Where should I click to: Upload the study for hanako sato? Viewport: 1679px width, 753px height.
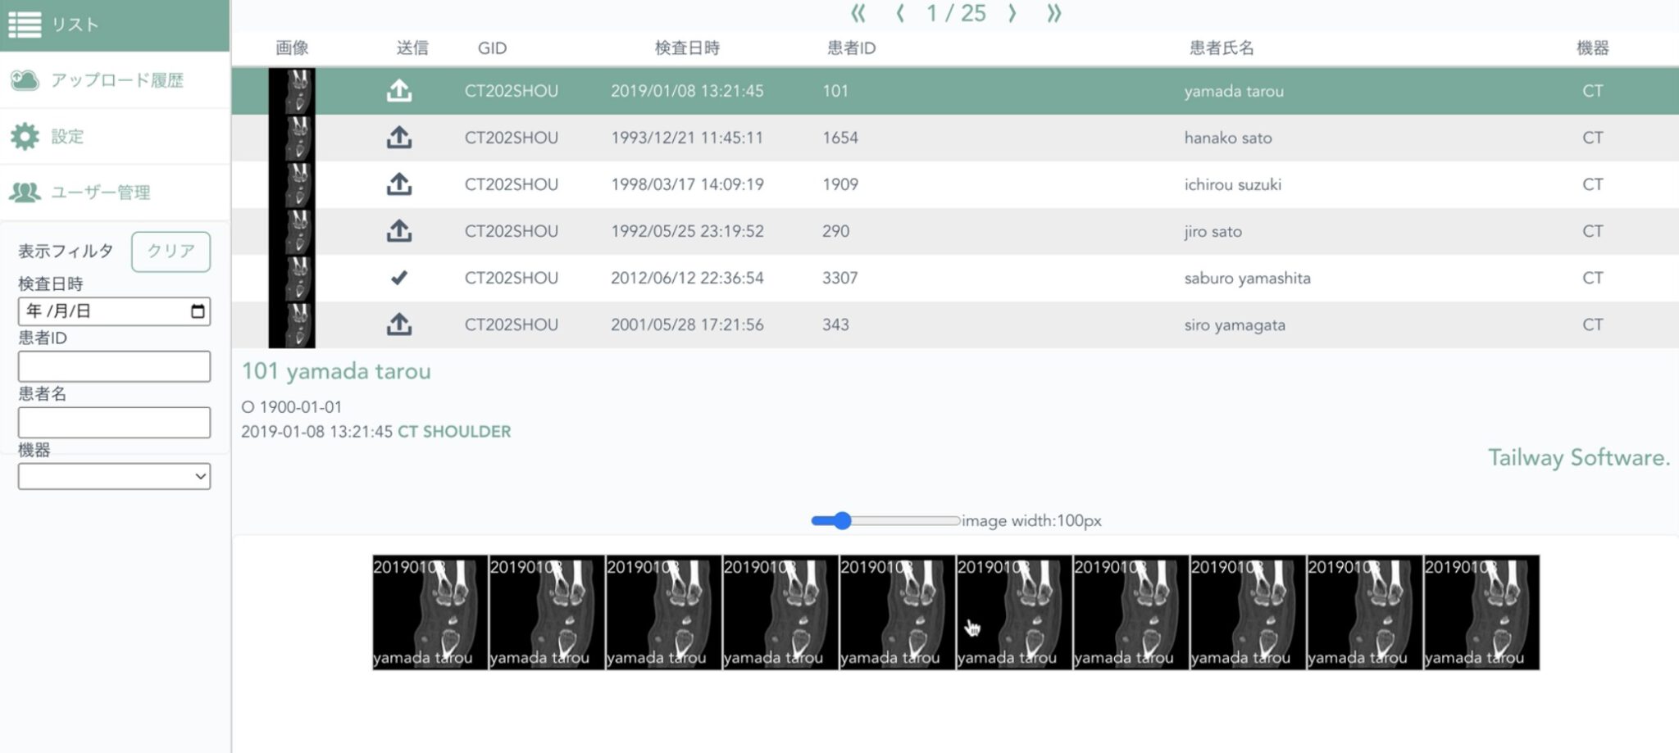click(398, 138)
